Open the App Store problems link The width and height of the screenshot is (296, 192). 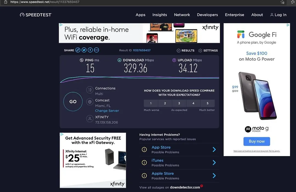coord(161,147)
